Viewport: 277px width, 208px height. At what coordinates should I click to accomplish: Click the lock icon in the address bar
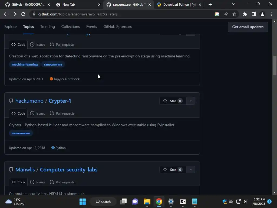click(34, 14)
